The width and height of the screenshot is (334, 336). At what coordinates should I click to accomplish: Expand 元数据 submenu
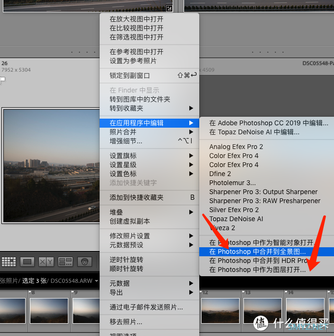[149, 283]
